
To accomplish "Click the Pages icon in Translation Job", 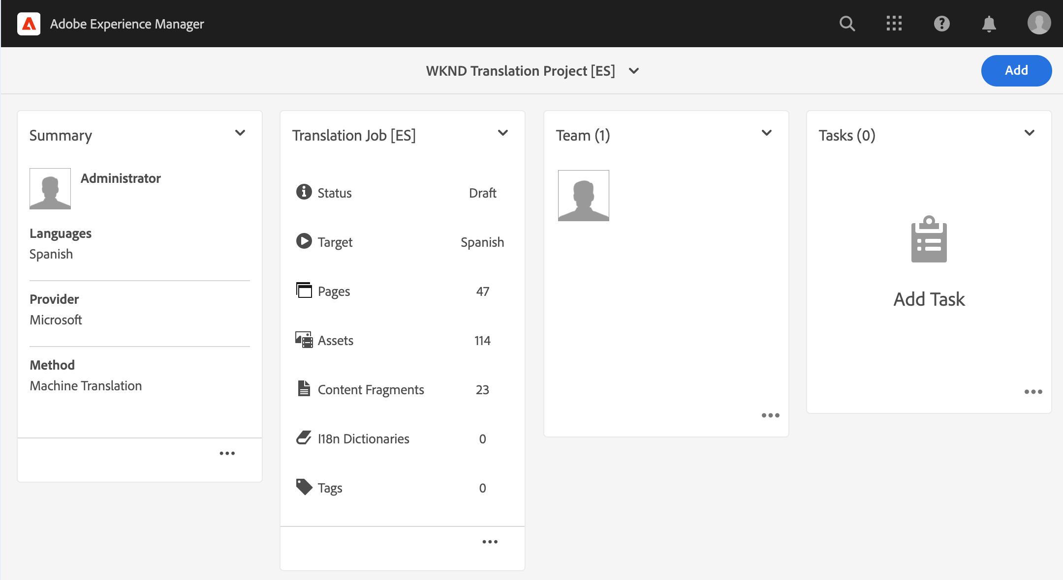I will click(x=304, y=290).
